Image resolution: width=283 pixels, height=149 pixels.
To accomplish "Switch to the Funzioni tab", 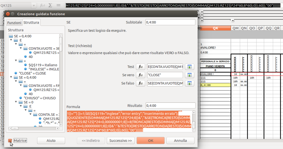I will pos(14,23).
